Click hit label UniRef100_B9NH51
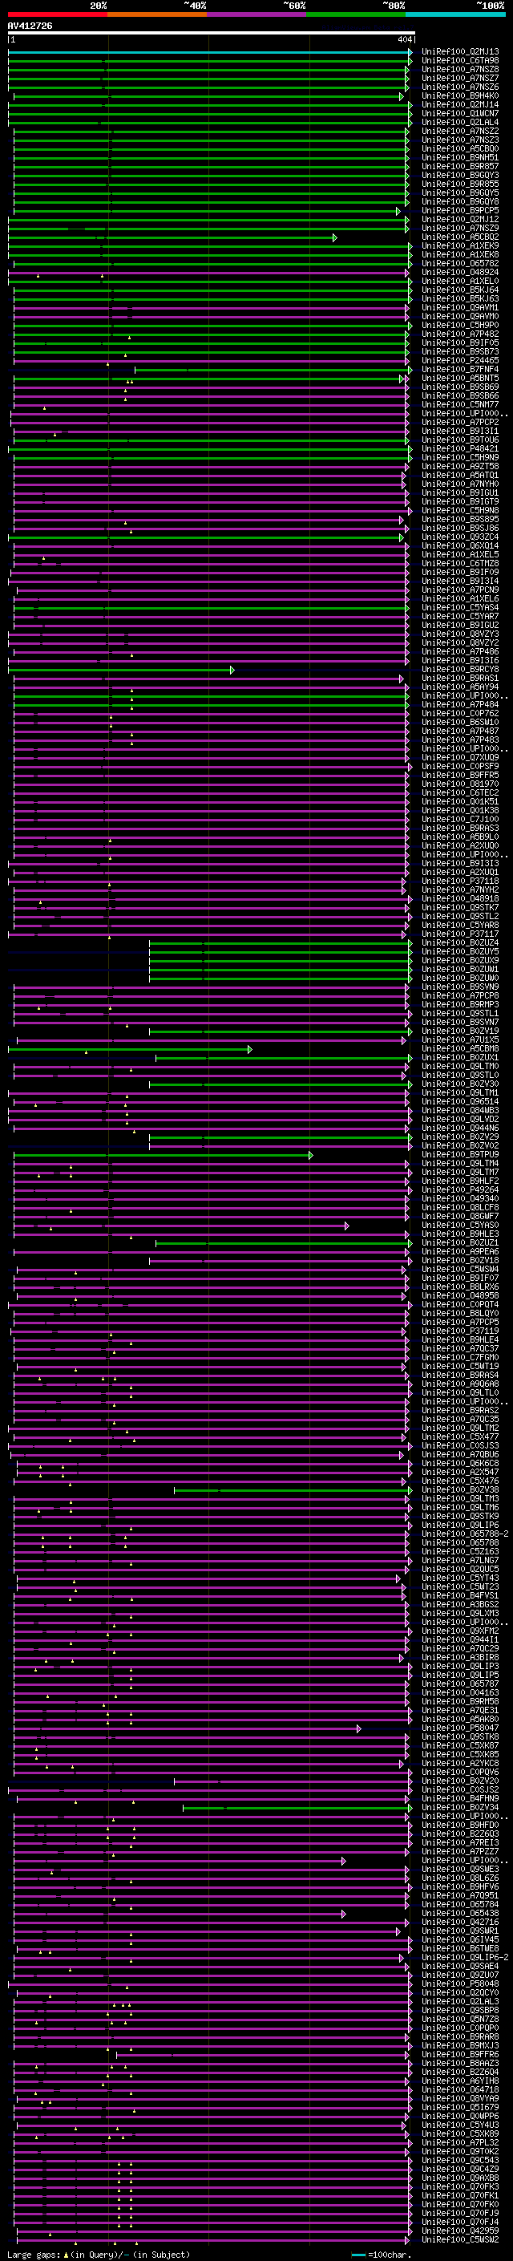 460,158
